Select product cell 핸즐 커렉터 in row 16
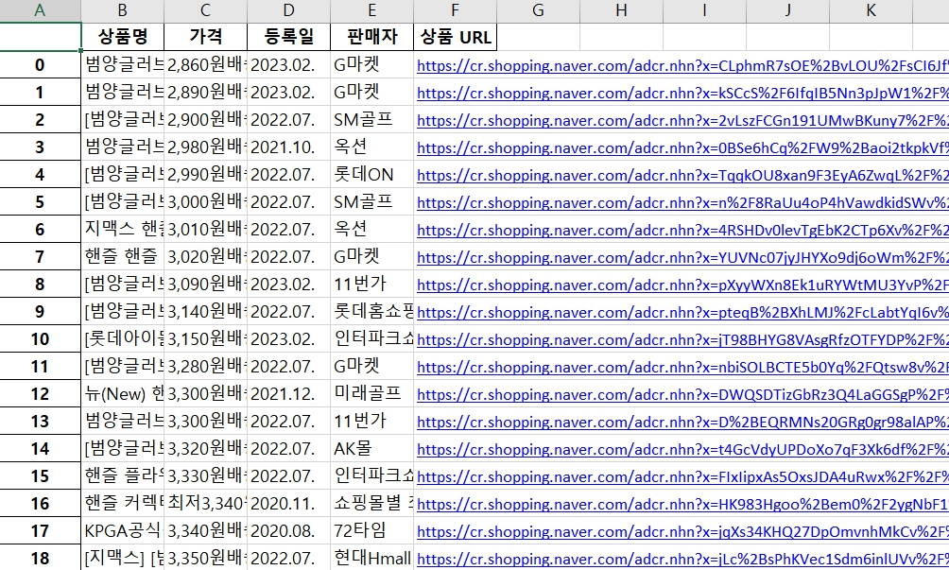949x570 pixels. click(122, 503)
